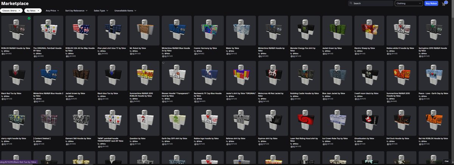View the Mr. Robot shirt thumbnail

pos(145,31)
